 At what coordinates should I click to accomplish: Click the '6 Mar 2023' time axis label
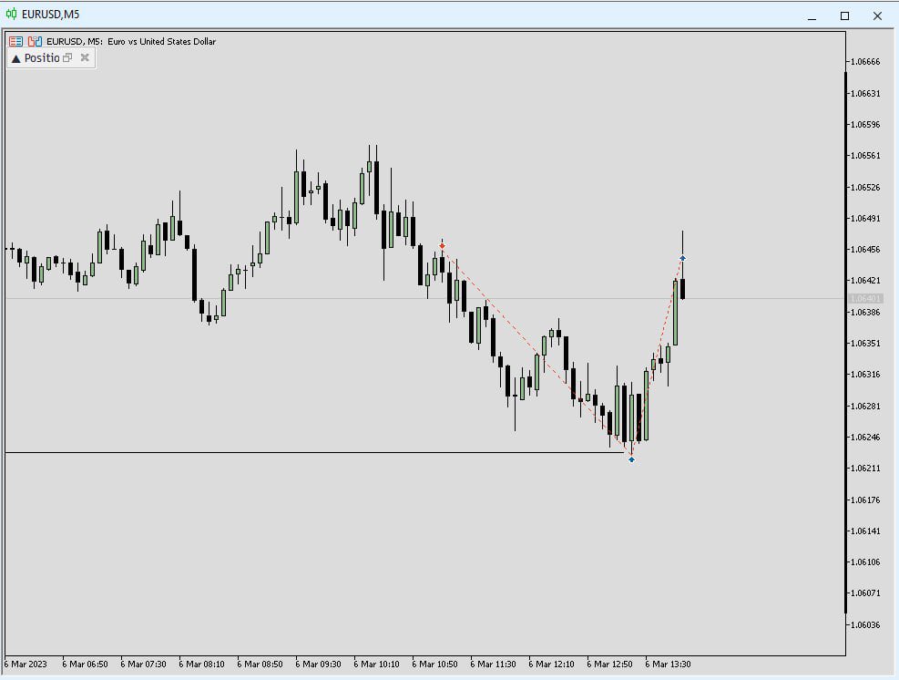click(x=26, y=664)
